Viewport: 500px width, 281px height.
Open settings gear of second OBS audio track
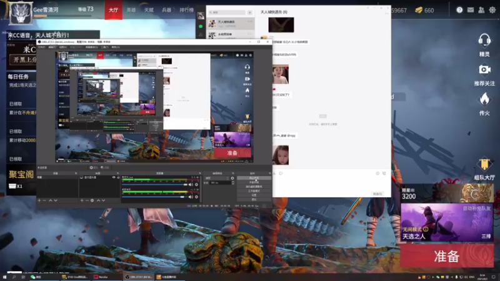click(196, 197)
